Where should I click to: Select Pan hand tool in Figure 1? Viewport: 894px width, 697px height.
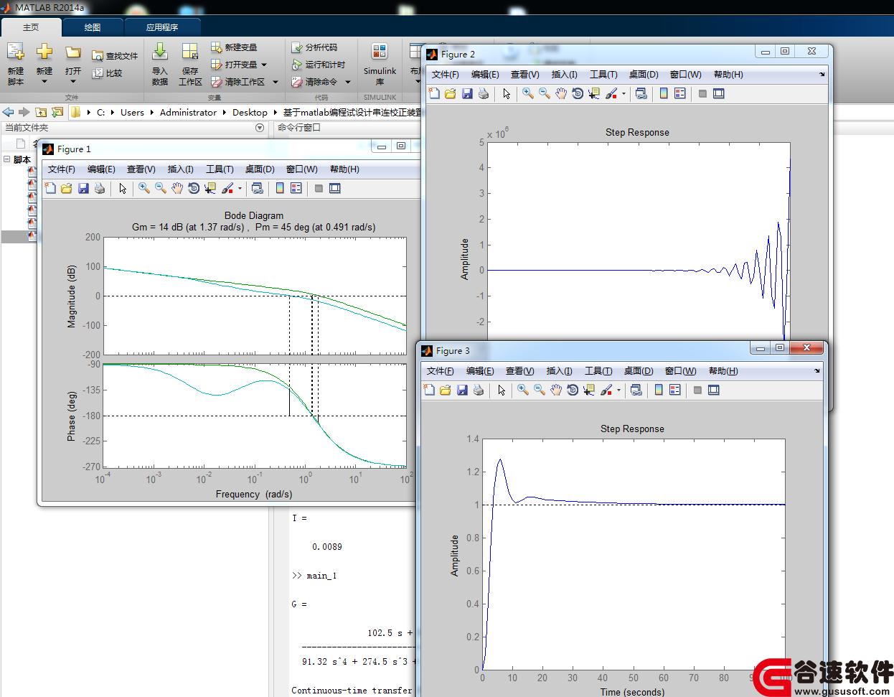coord(177,188)
